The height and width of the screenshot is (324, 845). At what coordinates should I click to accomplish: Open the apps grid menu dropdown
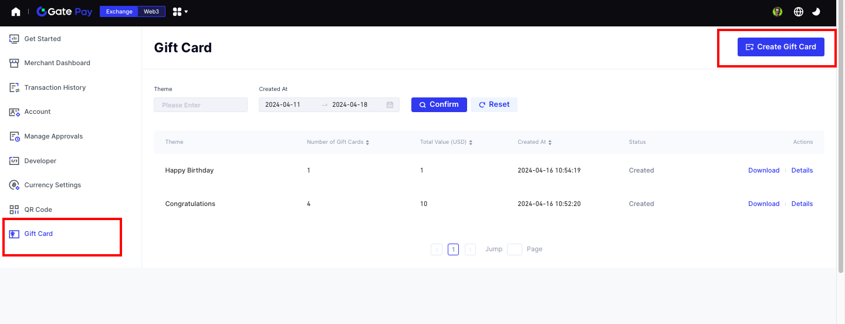(x=180, y=12)
